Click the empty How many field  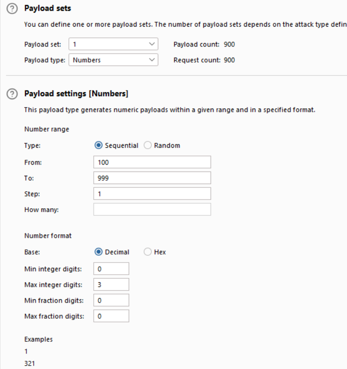[x=152, y=209]
